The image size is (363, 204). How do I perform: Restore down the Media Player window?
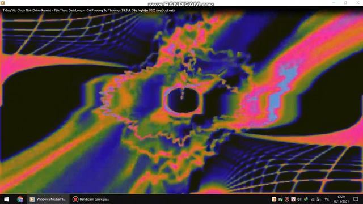[x=345, y=3]
